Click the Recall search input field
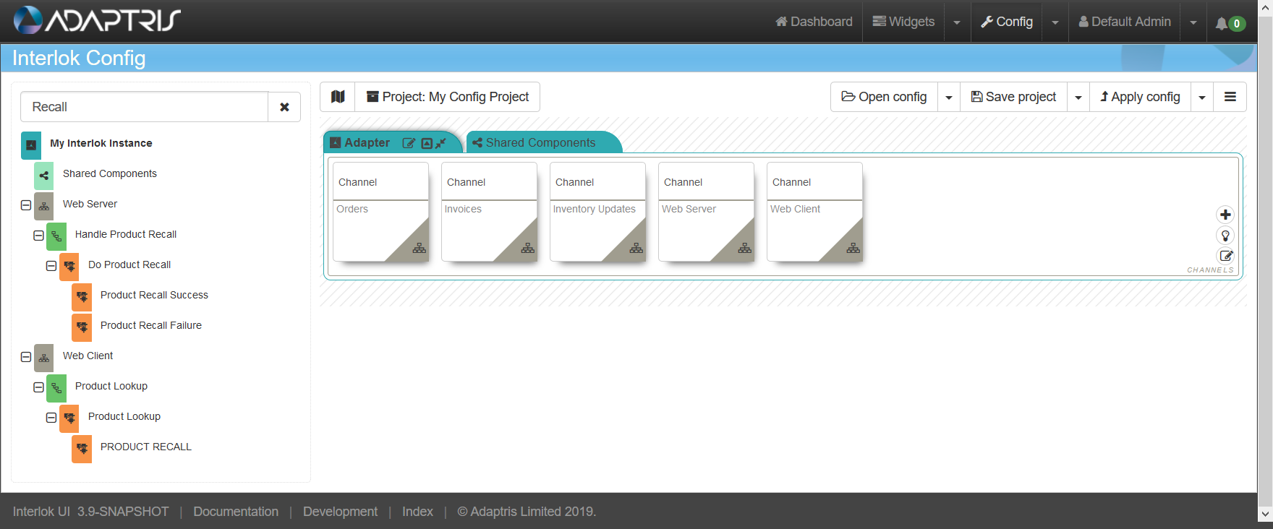The image size is (1273, 529). tap(145, 107)
